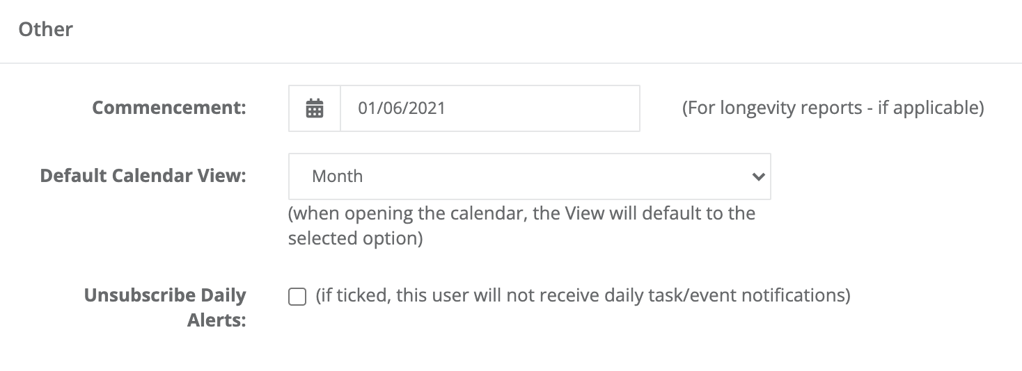Expand the Month dropdown chevron arrow
Viewport: 1022px width, 371px height.
pos(758,176)
